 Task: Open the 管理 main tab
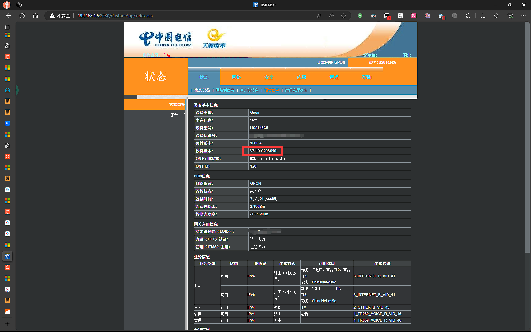click(334, 77)
